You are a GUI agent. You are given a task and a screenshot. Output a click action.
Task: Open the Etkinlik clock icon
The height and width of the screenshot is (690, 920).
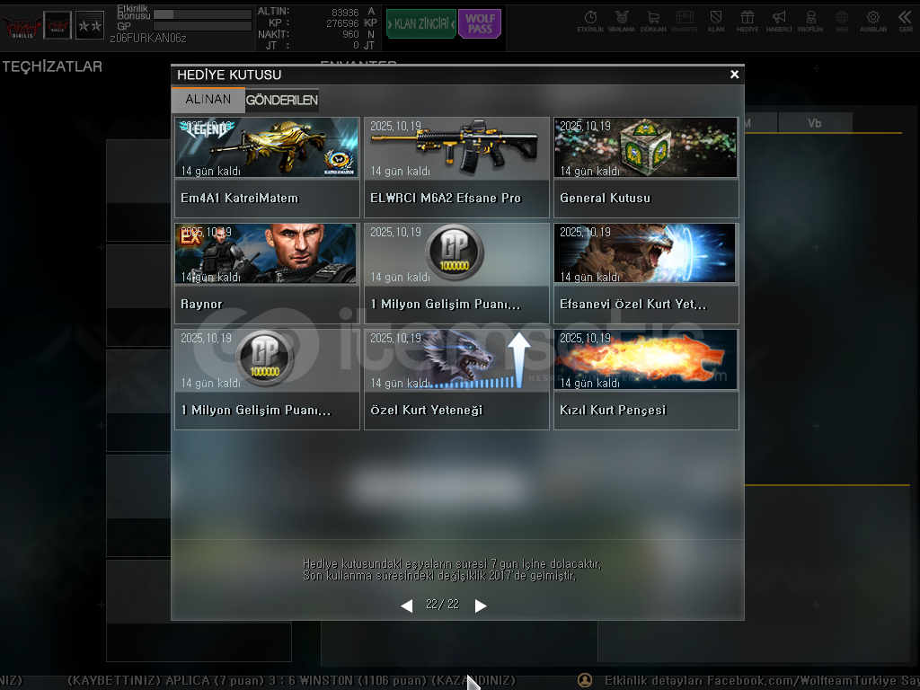[x=590, y=21]
